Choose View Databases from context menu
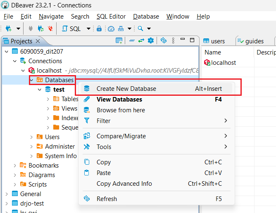Viewport: 276px width, 213px height. (x=157, y=99)
